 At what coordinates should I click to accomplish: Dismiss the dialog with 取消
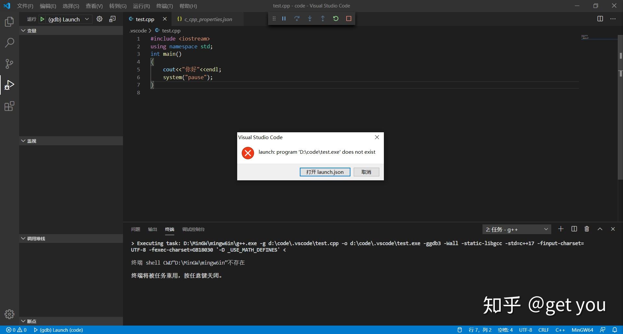366,172
